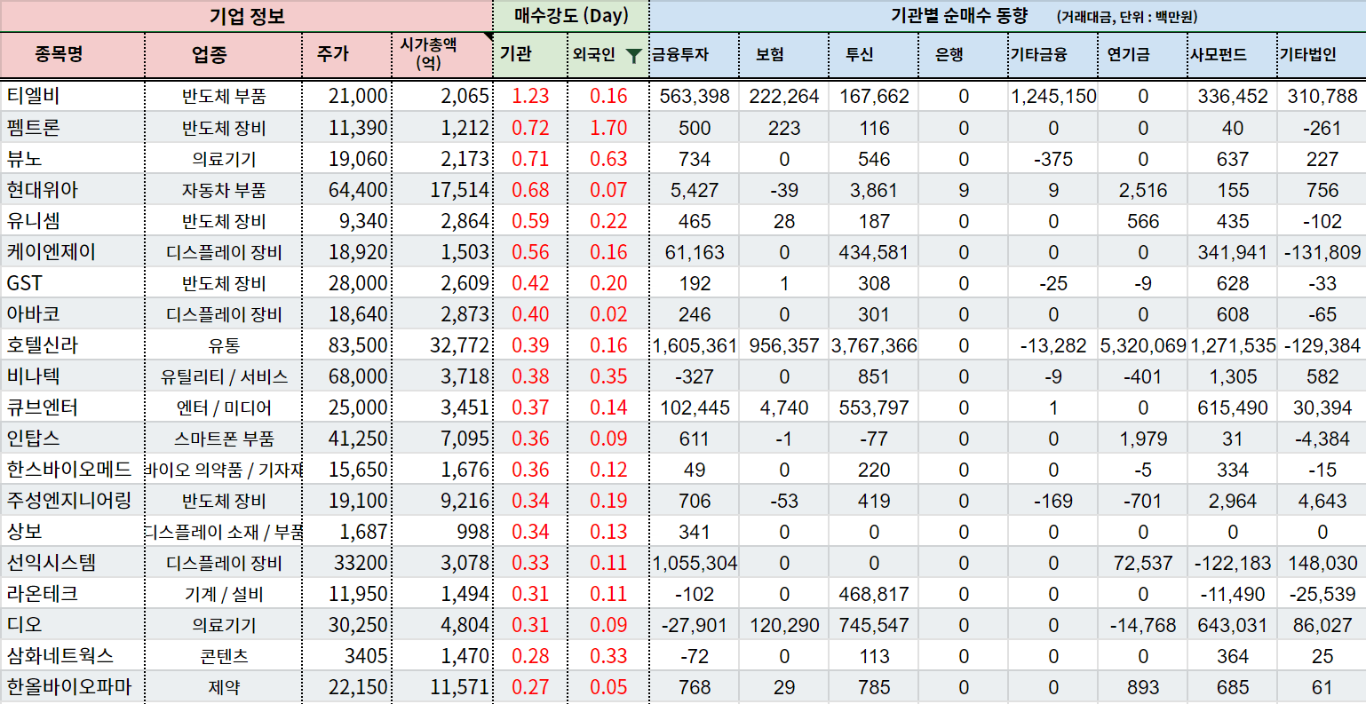The image size is (1366, 704).
Task: Select foreign strength 1.70 for 펨트론
Action: [608, 128]
